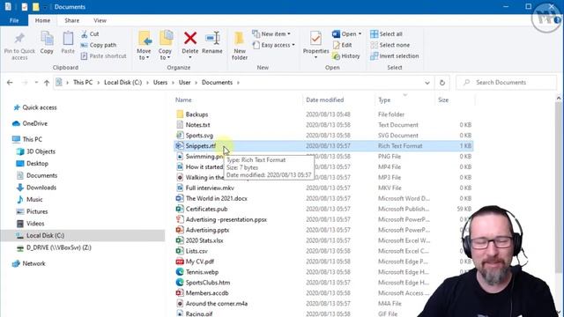Sort by the Size column header
Image resolution: width=564 pixels, height=317 pixels.
click(x=443, y=100)
